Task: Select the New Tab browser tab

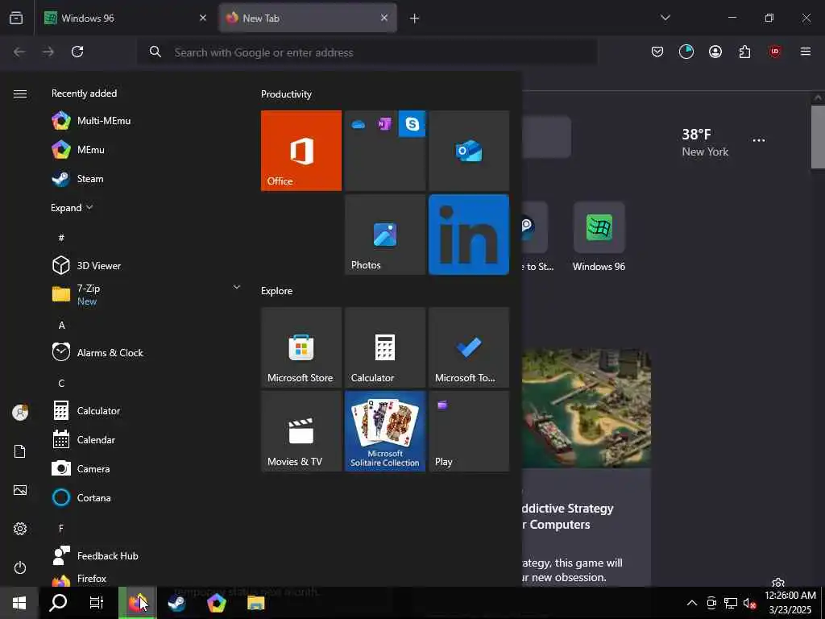Action: [x=308, y=18]
